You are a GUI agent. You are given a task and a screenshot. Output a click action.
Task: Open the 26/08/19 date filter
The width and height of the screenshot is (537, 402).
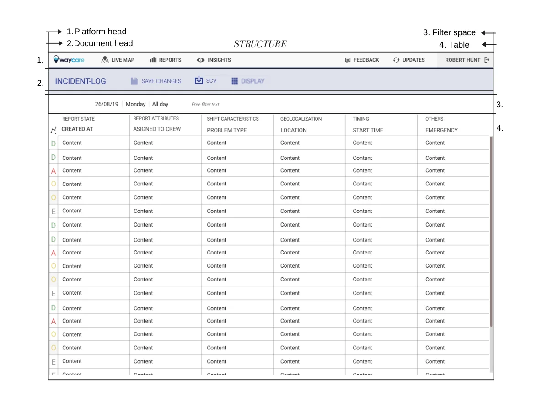[x=107, y=104]
